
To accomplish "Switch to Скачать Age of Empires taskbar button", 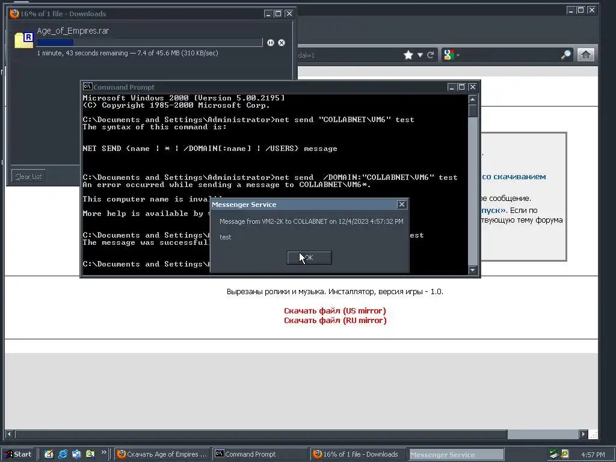I will pos(162,454).
